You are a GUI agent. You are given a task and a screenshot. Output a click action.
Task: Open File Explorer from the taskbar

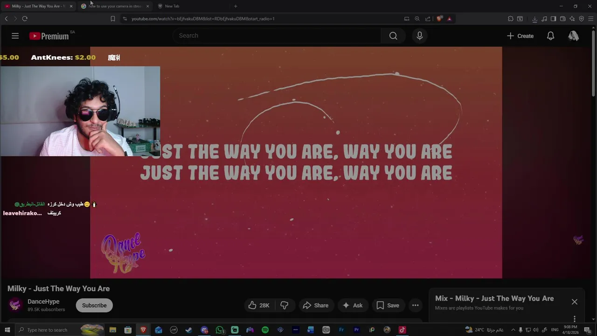coord(113,330)
